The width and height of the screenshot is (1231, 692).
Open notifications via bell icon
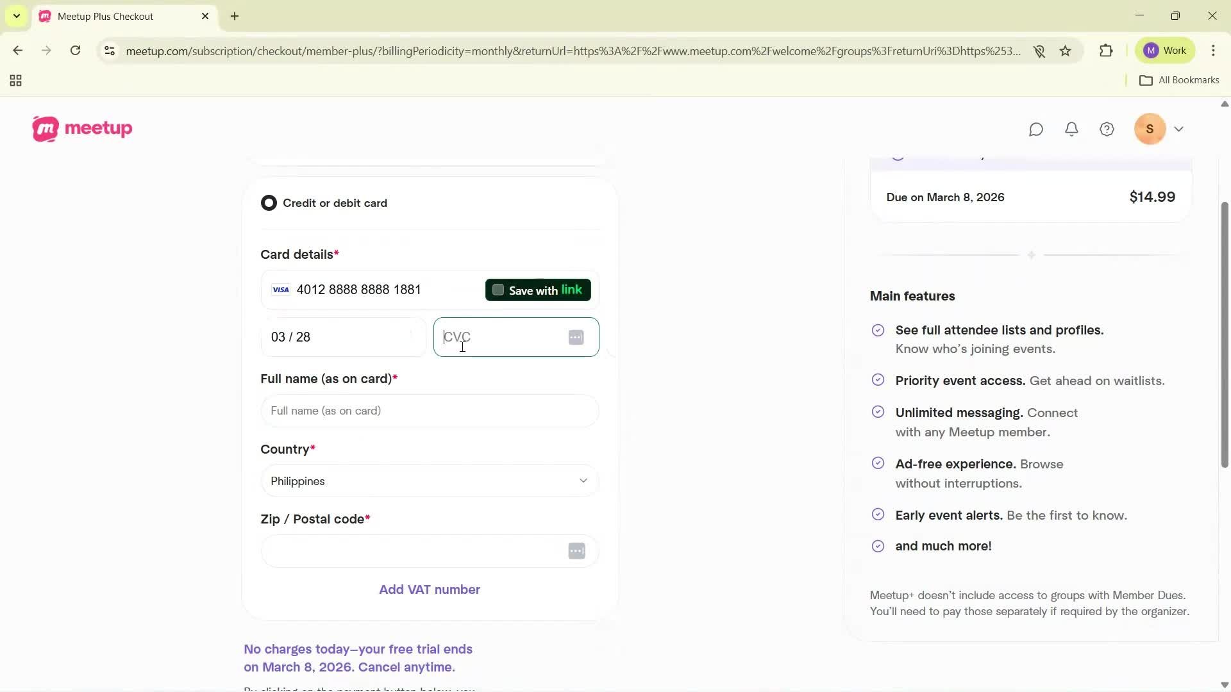[1071, 129]
